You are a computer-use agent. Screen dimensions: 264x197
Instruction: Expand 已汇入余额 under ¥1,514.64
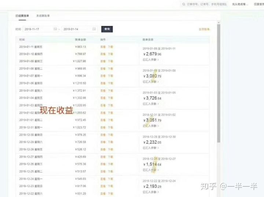[x=151, y=170]
